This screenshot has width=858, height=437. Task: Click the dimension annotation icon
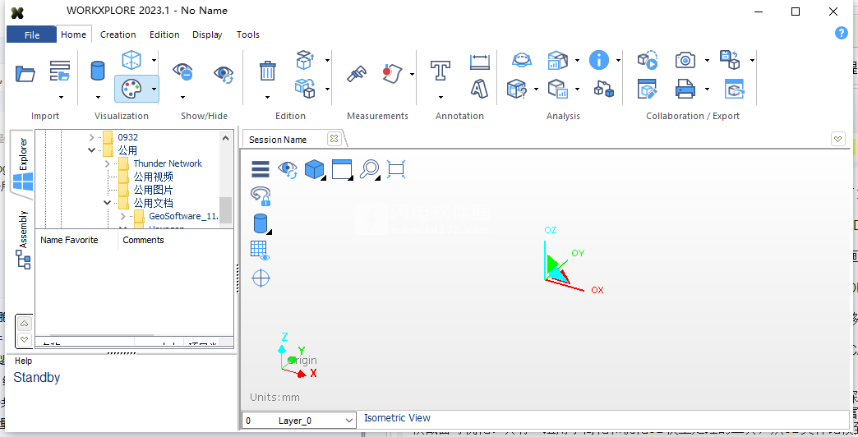coord(480,62)
